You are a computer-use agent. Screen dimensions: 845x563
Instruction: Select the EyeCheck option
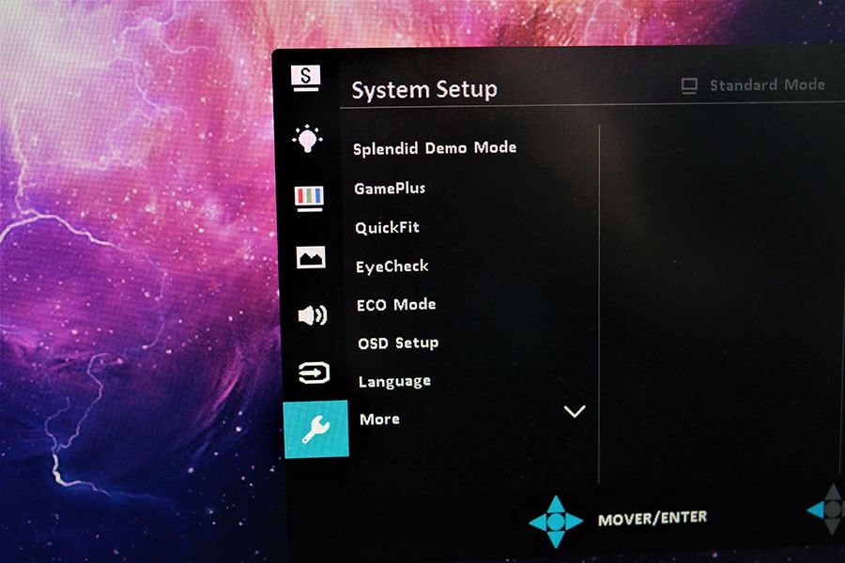[x=392, y=266]
